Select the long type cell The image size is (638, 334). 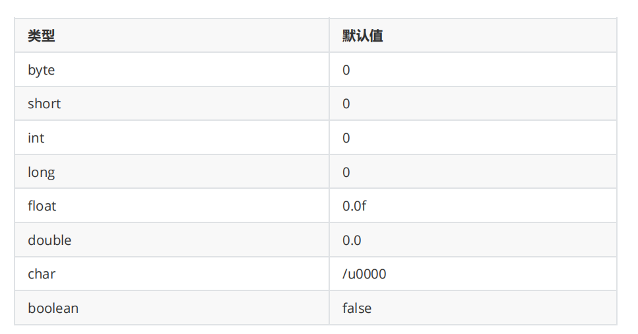point(41,172)
